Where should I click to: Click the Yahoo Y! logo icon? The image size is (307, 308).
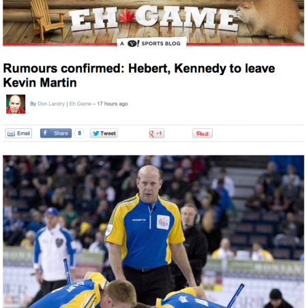pos(133,44)
